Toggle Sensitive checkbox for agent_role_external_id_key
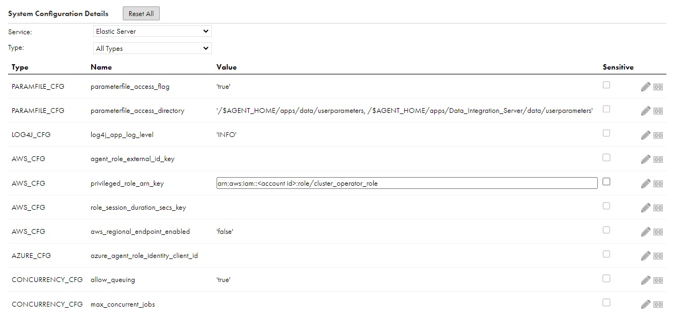This screenshot has width=676, height=320. [606, 157]
